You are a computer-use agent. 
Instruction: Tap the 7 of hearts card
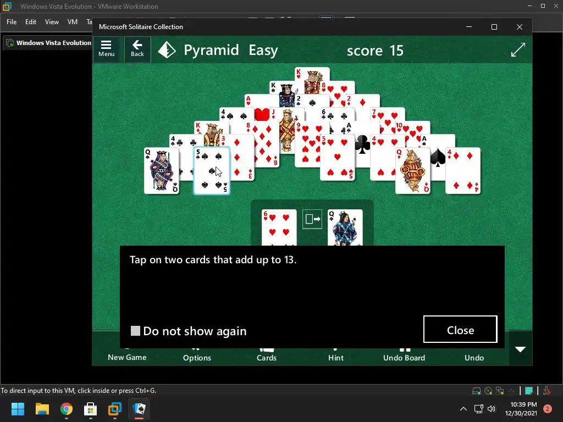coord(387,114)
